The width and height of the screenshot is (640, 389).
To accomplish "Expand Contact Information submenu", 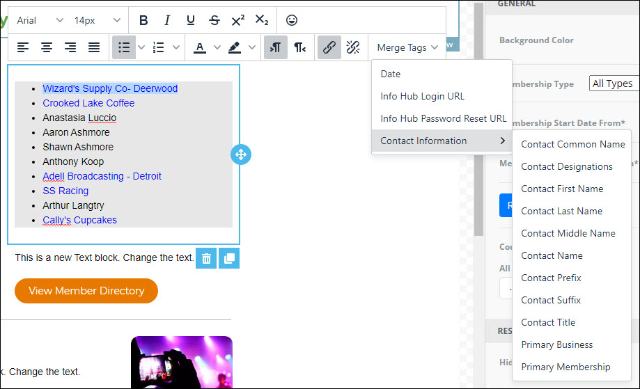I will (x=442, y=141).
